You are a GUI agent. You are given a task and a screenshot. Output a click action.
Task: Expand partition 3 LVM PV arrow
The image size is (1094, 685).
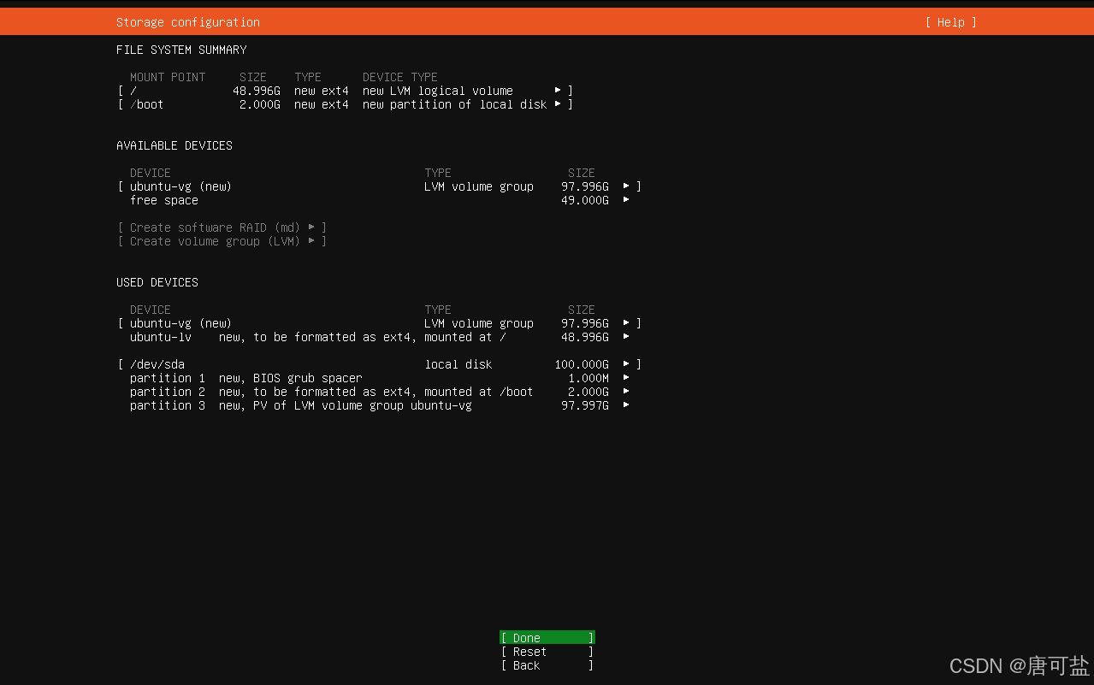tap(626, 405)
